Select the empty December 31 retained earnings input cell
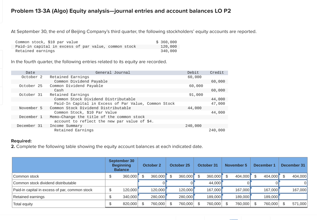The image size is (317, 220). [293, 197]
